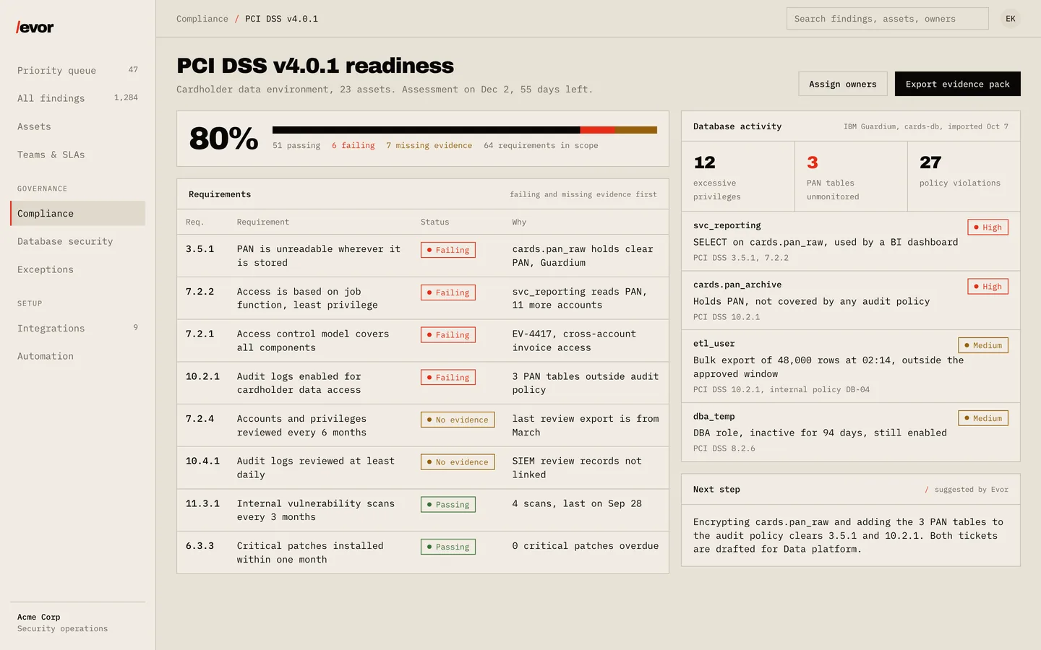Click the Next step suggestion text
Screen dimensions: 1041x650
(x=849, y=535)
